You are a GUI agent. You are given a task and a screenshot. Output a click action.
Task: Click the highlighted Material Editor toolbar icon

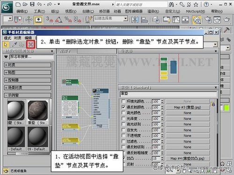[x=197, y=20]
